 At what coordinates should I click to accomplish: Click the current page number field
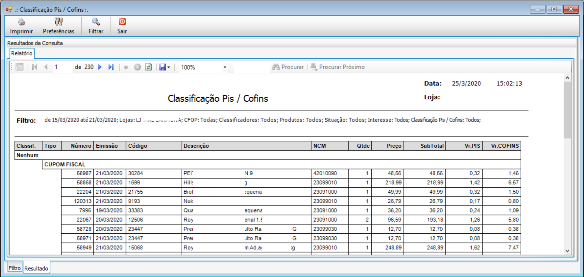(62, 67)
